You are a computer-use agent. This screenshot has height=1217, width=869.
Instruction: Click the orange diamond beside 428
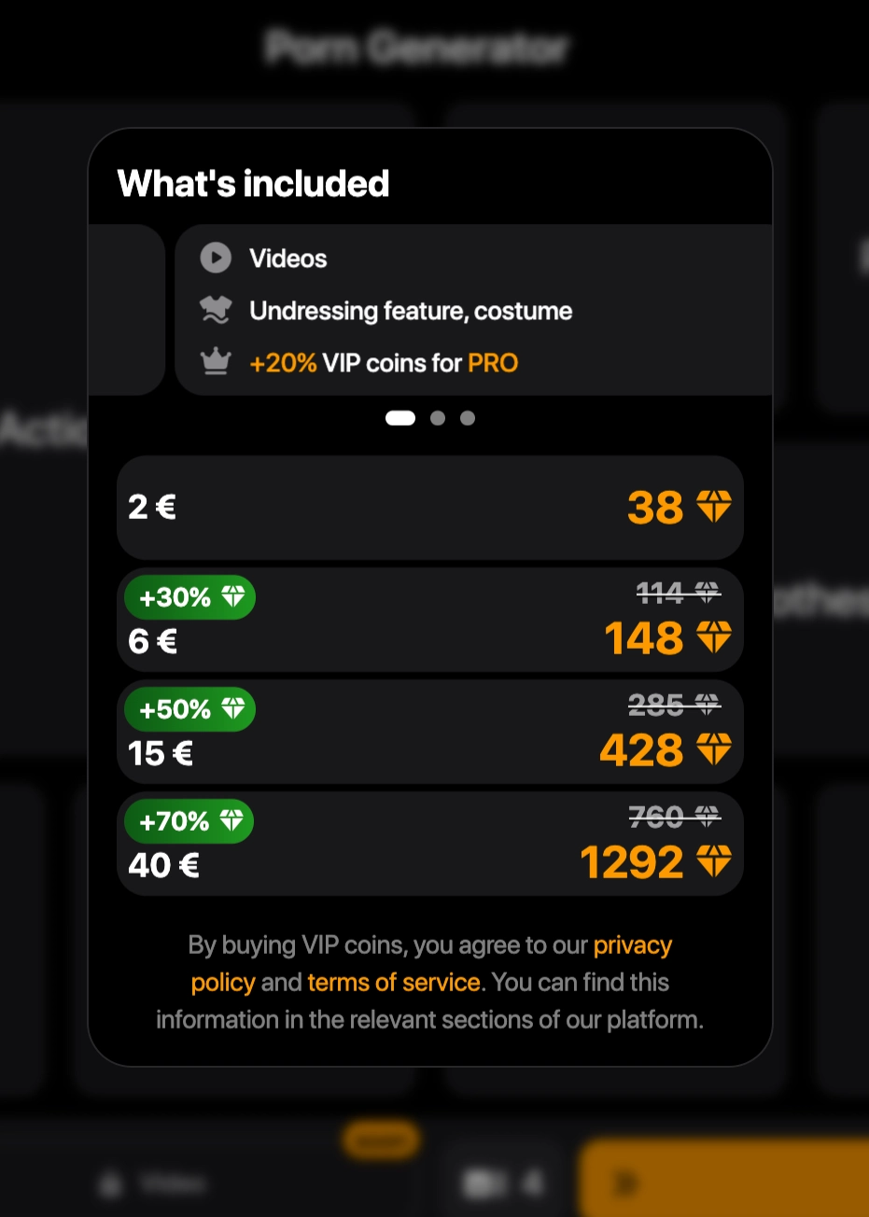(x=714, y=749)
